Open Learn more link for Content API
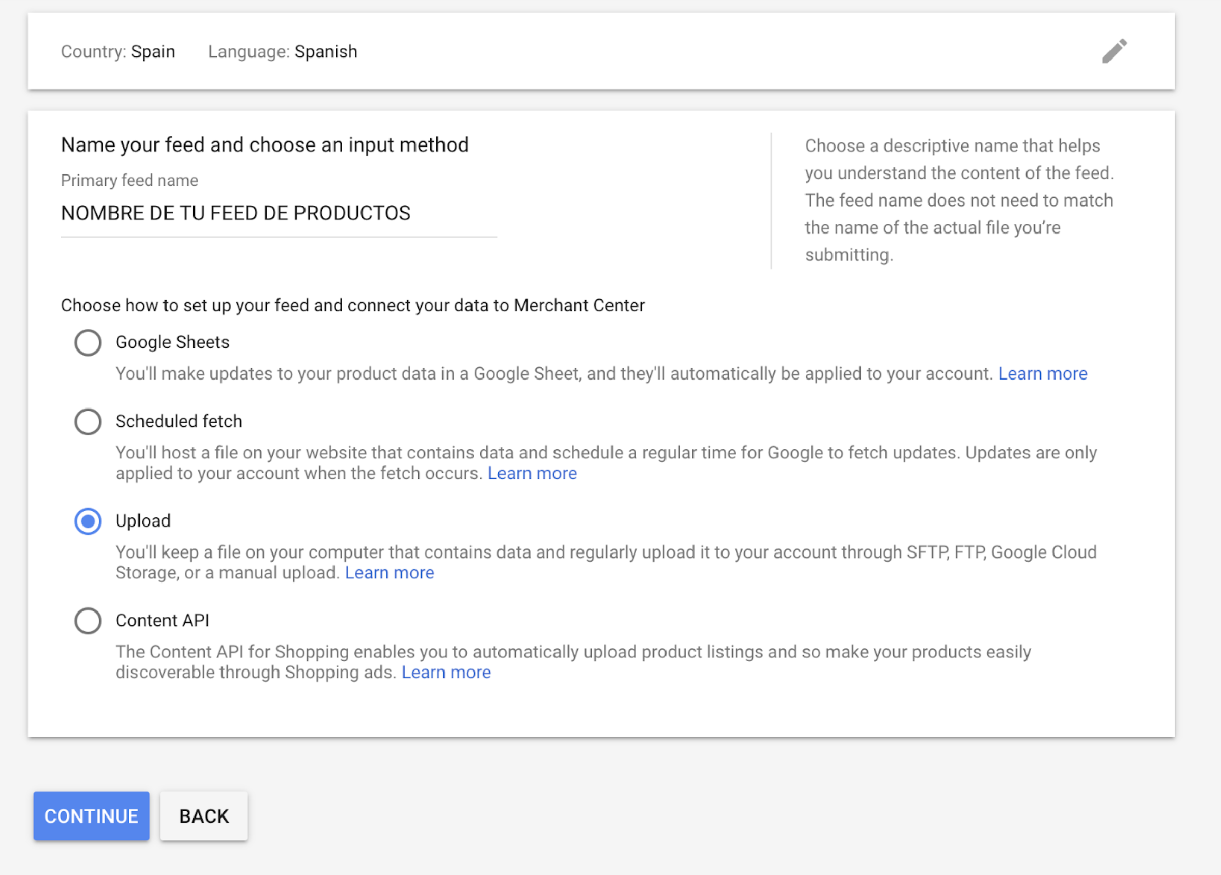 point(447,672)
